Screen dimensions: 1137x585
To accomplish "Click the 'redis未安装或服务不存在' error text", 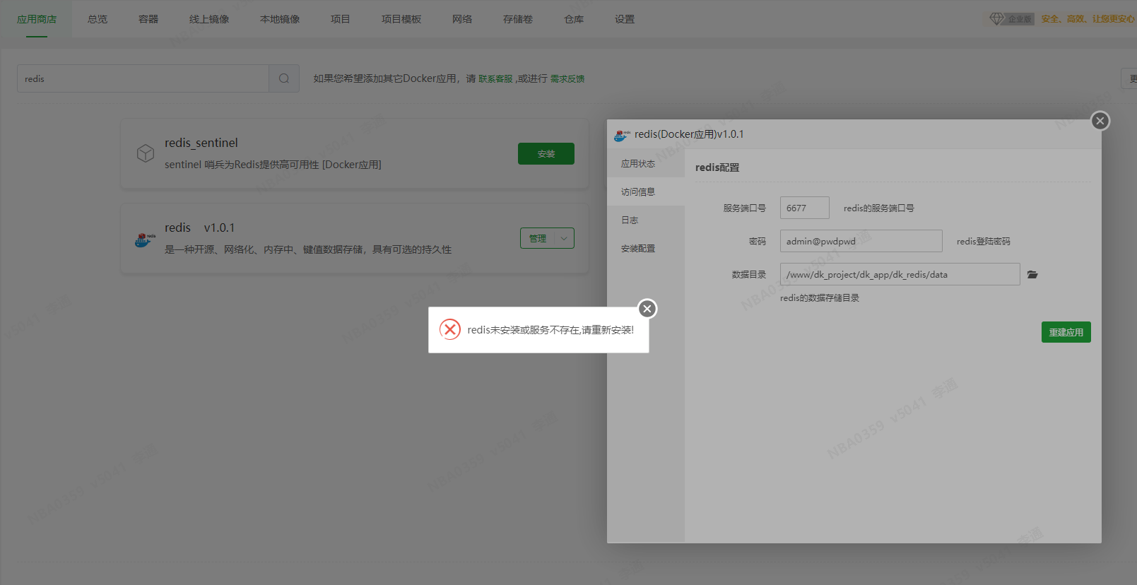I will [550, 330].
